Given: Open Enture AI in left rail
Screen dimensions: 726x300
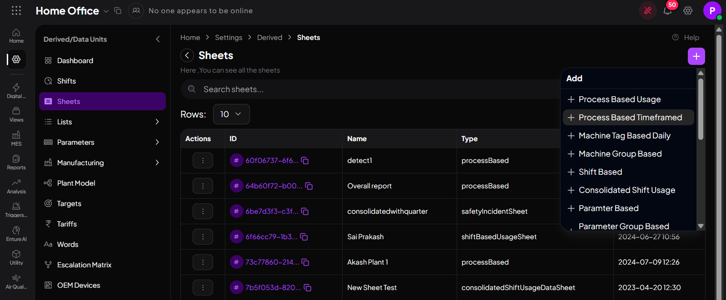Looking at the screenshot, I should (x=16, y=234).
